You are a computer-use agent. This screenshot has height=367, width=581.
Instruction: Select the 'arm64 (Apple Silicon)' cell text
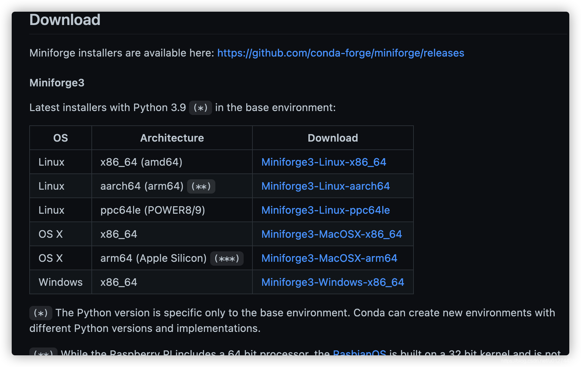point(153,258)
